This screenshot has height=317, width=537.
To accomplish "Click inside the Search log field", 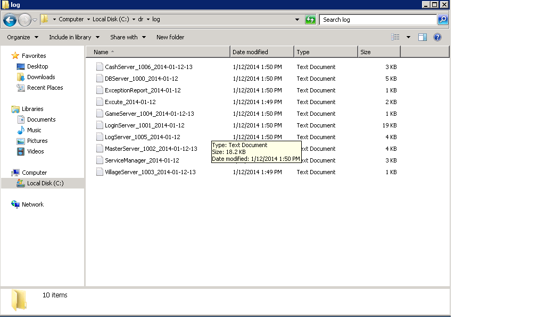I will tap(377, 20).
